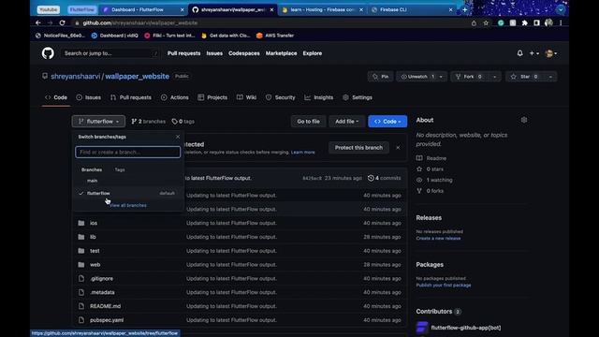Bookmark the page with the star icon
This screenshot has width=599, height=337.
(x=486, y=22)
